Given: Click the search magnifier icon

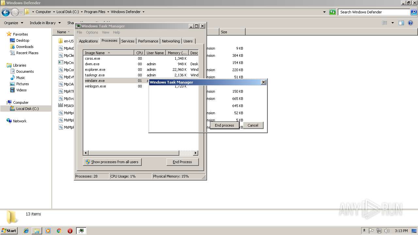Looking at the screenshot, I should [413, 12].
